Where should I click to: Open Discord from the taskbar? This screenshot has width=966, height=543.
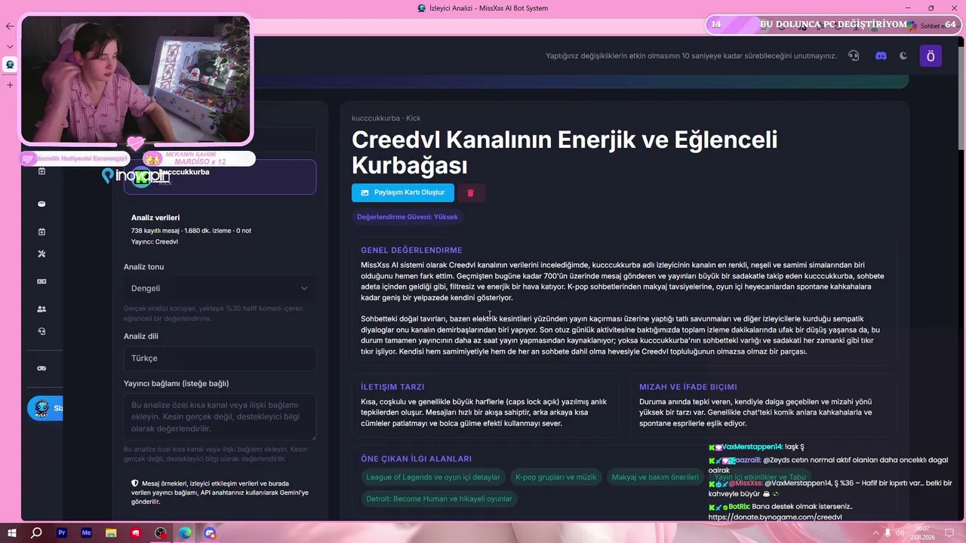(x=210, y=533)
